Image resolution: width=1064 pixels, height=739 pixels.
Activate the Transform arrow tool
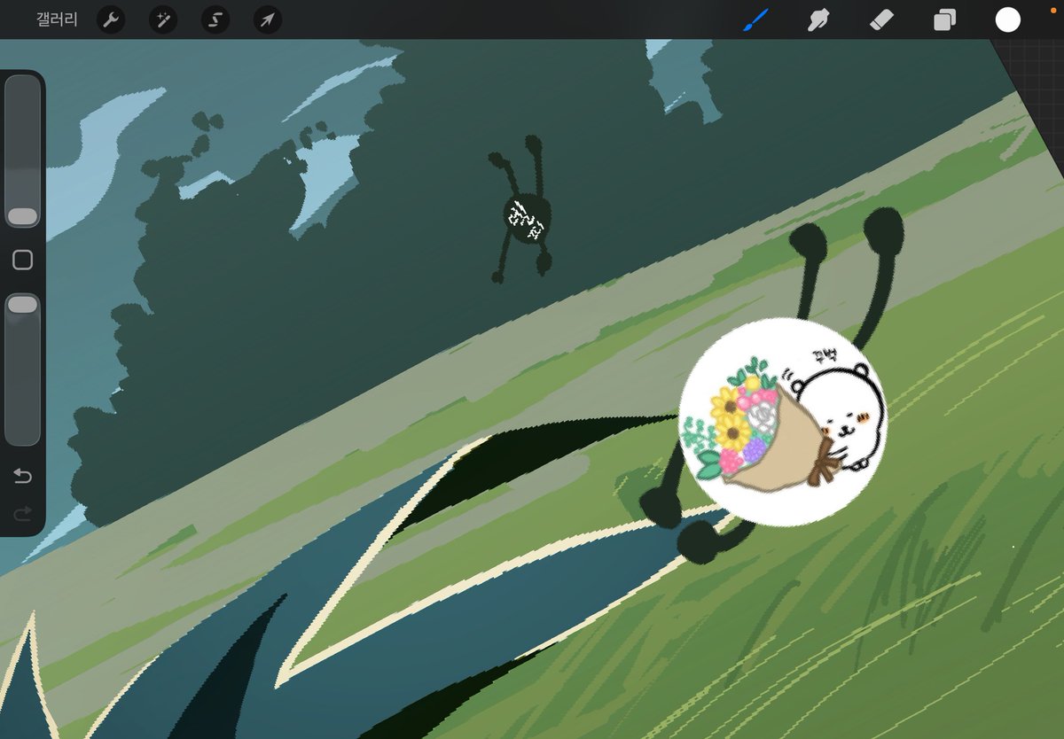pos(267,19)
